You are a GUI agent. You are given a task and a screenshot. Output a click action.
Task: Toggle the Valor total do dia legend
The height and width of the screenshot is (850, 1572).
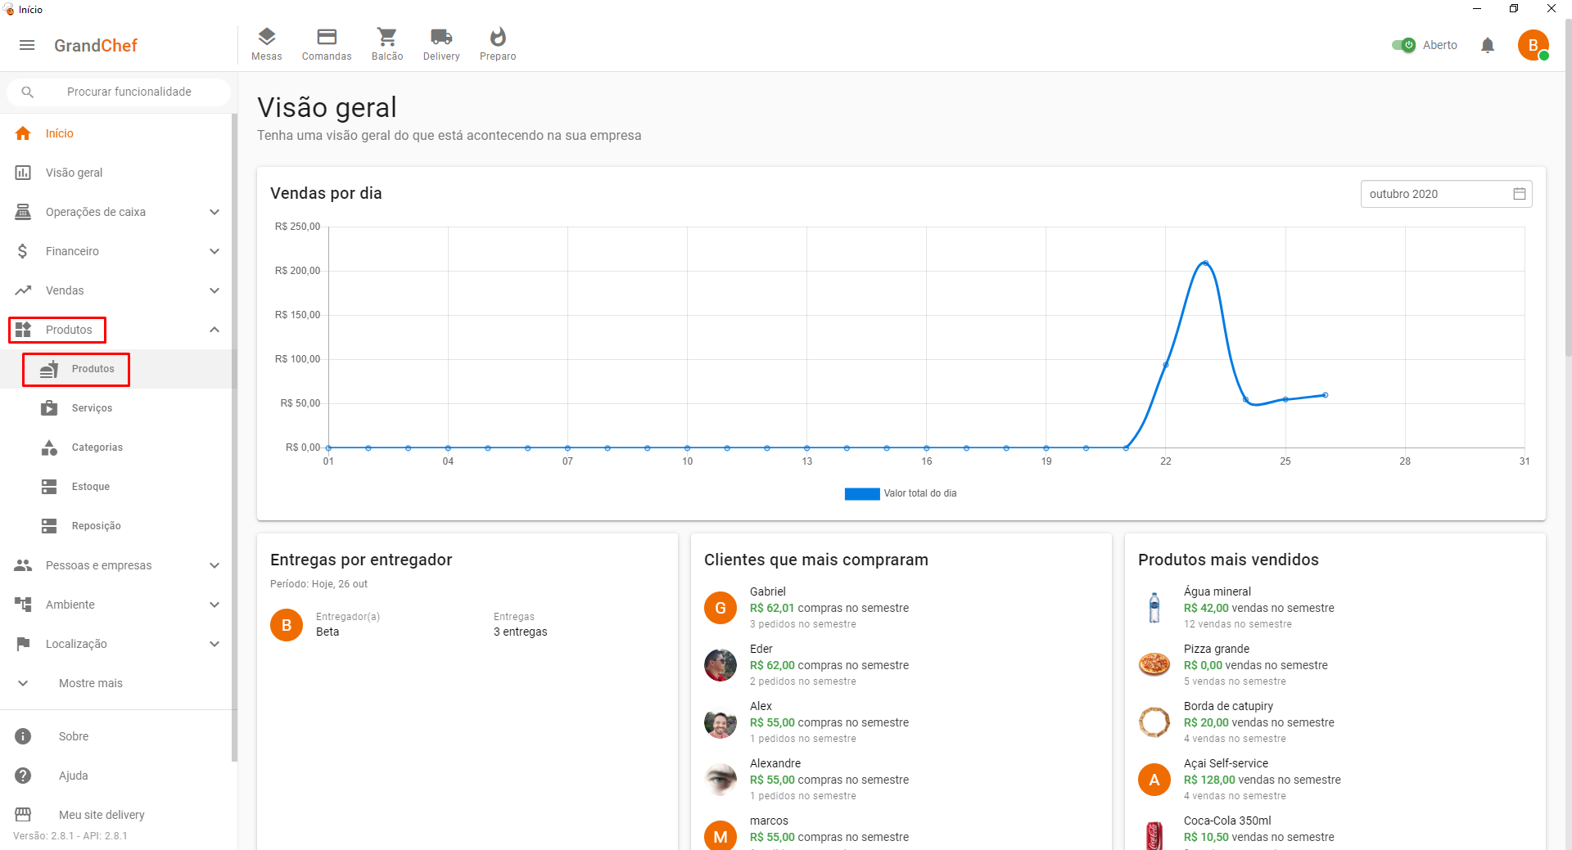[901, 493]
